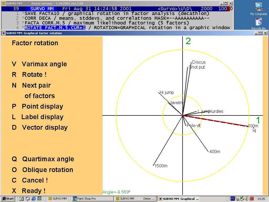Click C Cancel ! option
The height and width of the screenshot is (202, 269).
pyautogui.click(x=30, y=180)
